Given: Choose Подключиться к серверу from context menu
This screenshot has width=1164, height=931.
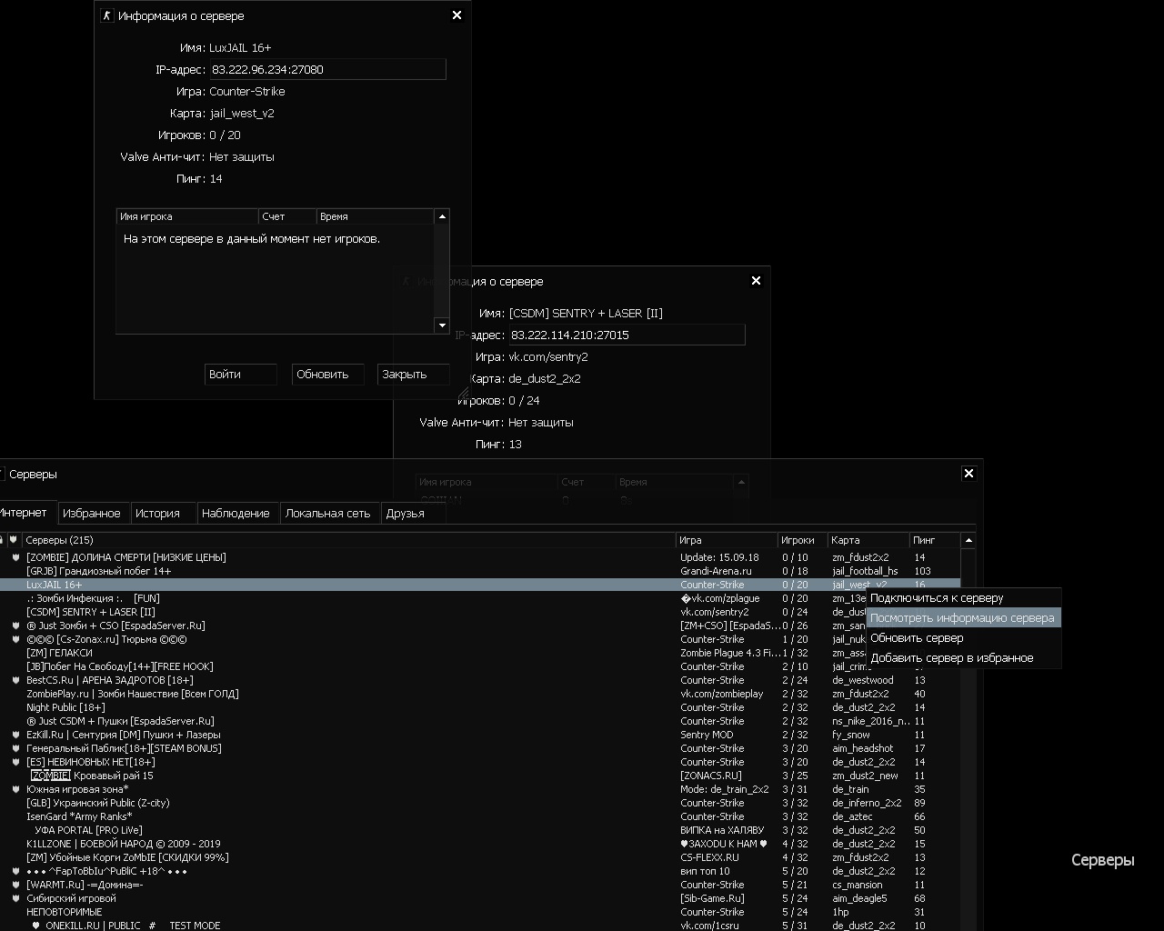Looking at the screenshot, I should click(x=937, y=598).
